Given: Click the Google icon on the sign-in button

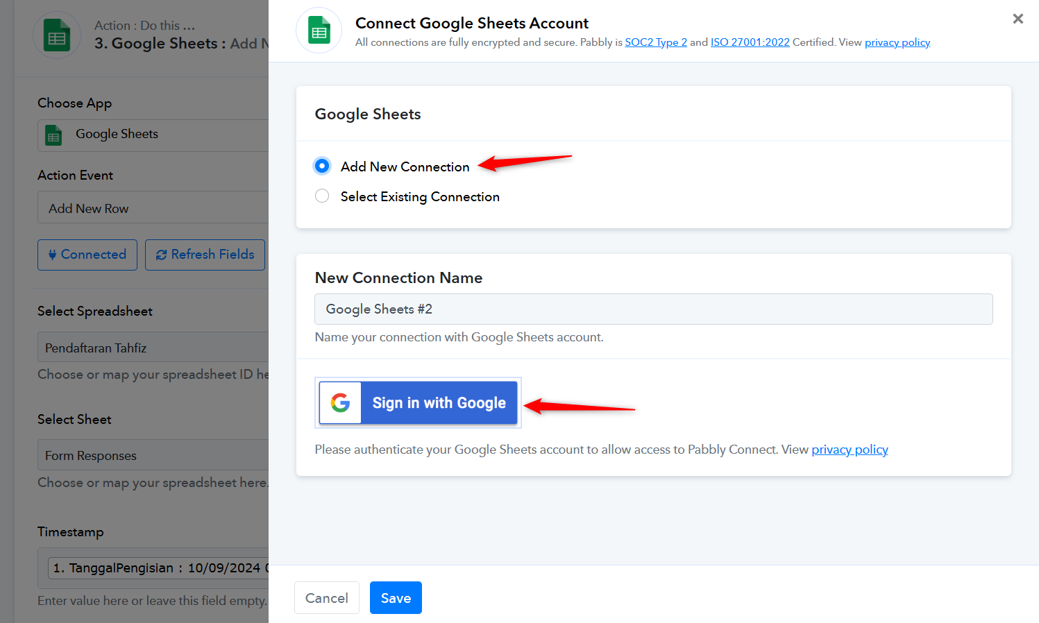Looking at the screenshot, I should pos(340,403).
